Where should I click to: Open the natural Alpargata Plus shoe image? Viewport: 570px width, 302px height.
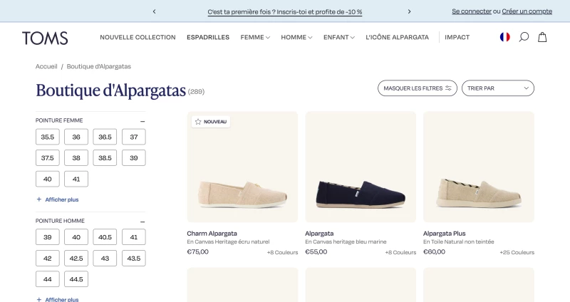479,167
